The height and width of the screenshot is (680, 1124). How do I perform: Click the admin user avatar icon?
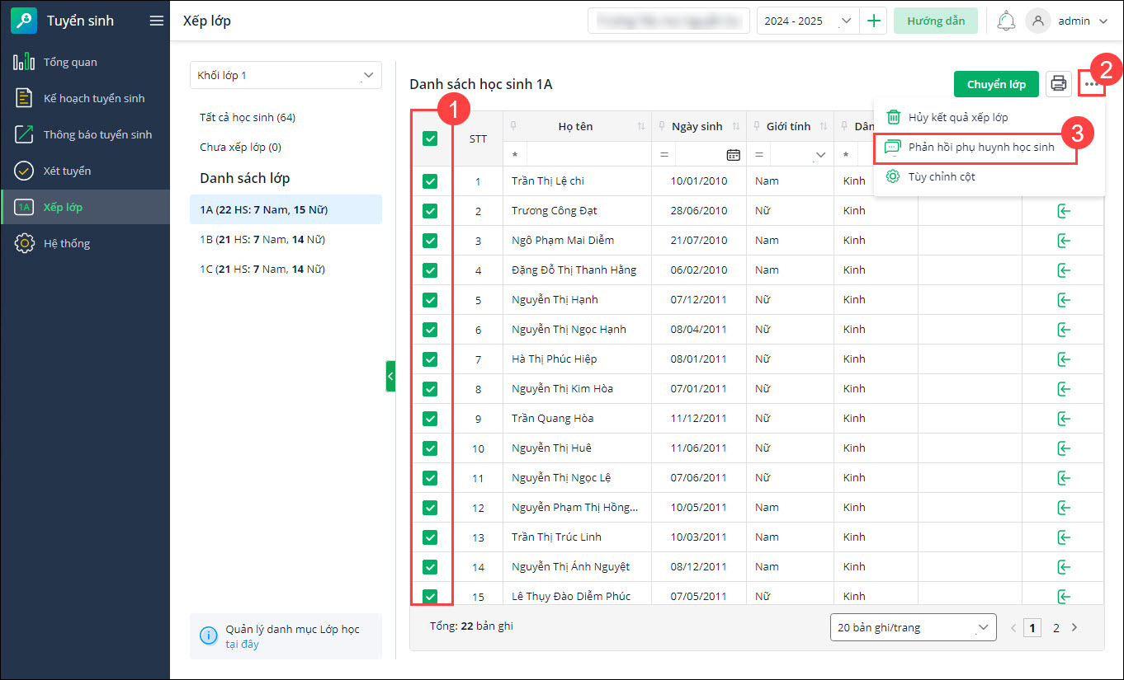(x=1037, y=21)
